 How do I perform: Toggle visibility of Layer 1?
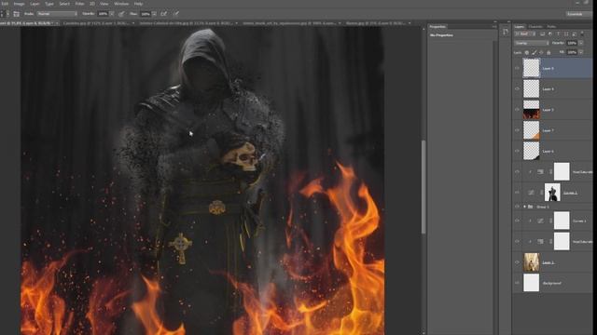click(517, 262)
